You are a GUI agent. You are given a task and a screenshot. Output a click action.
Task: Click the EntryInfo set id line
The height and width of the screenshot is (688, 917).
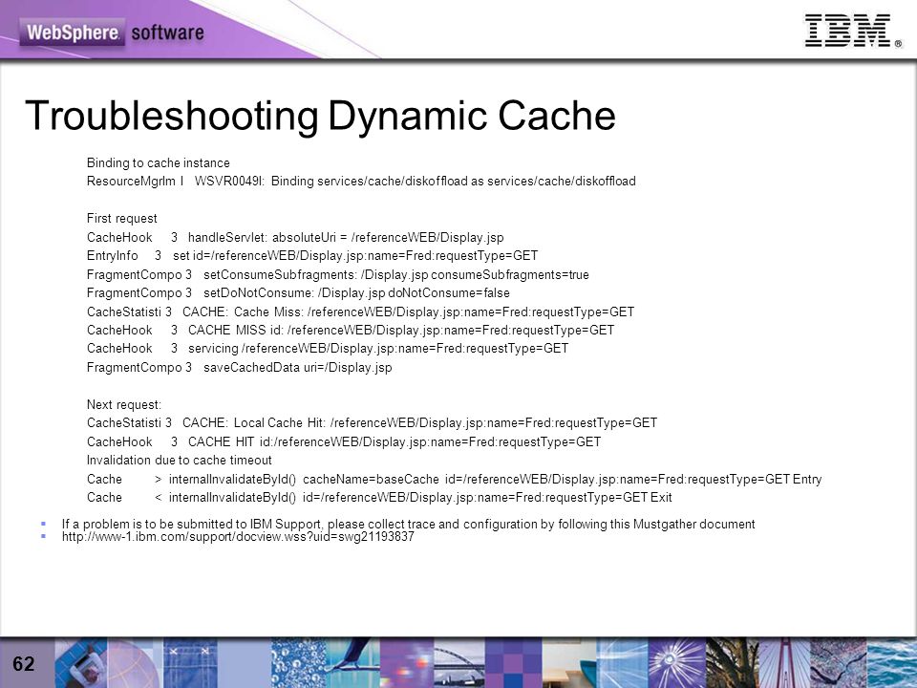coord(311,256)
